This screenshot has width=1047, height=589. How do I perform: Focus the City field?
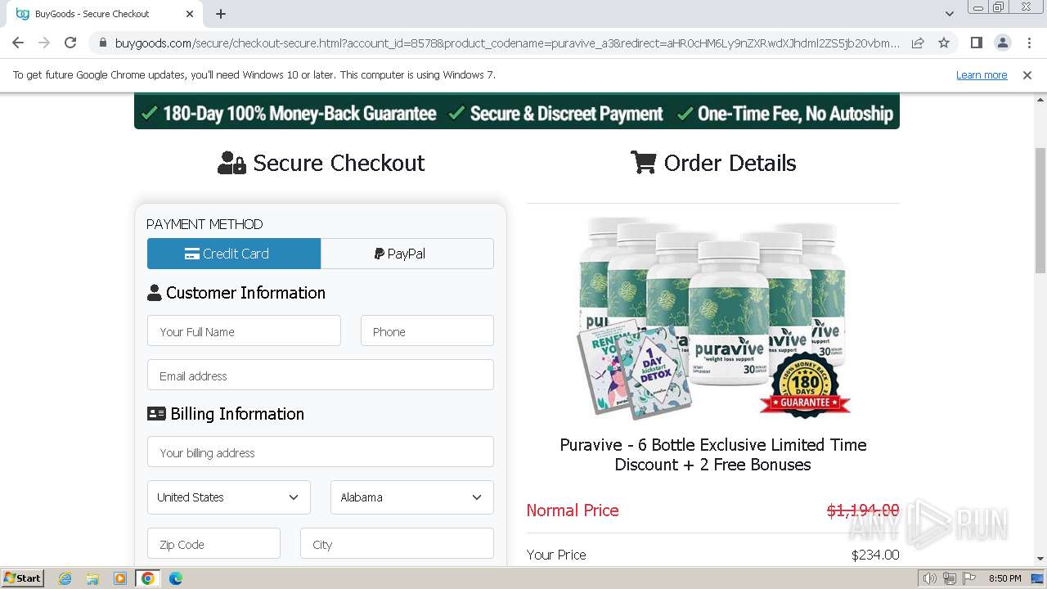(397, 544)
